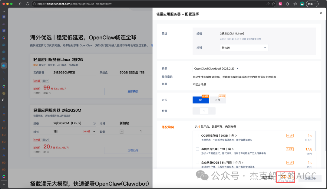The width and height of the screenshot is (327, 189).
Task: Click the 搭配购买 section heading
Action: 168,127
